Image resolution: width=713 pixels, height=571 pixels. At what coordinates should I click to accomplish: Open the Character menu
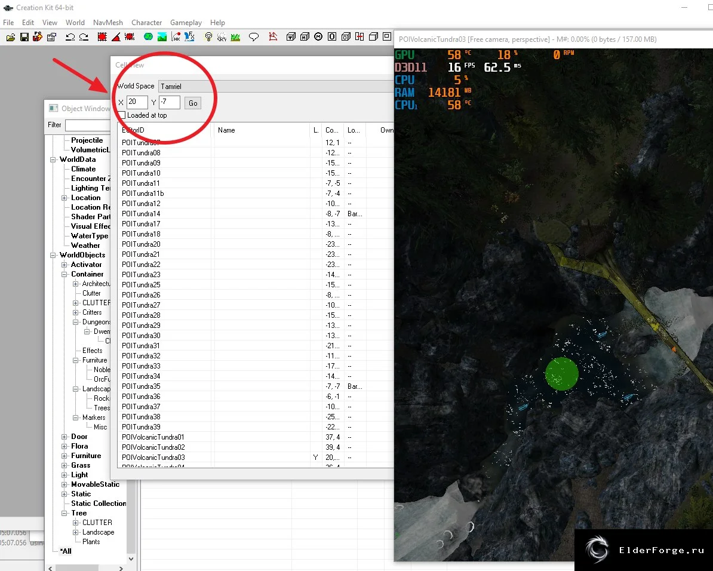coord(146,23)
